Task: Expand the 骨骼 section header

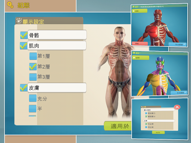Action: click(57, 35)
